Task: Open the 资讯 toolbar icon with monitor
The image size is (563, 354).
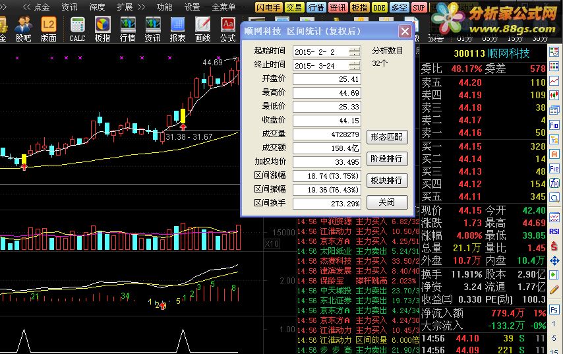Action: pos(152,29)
